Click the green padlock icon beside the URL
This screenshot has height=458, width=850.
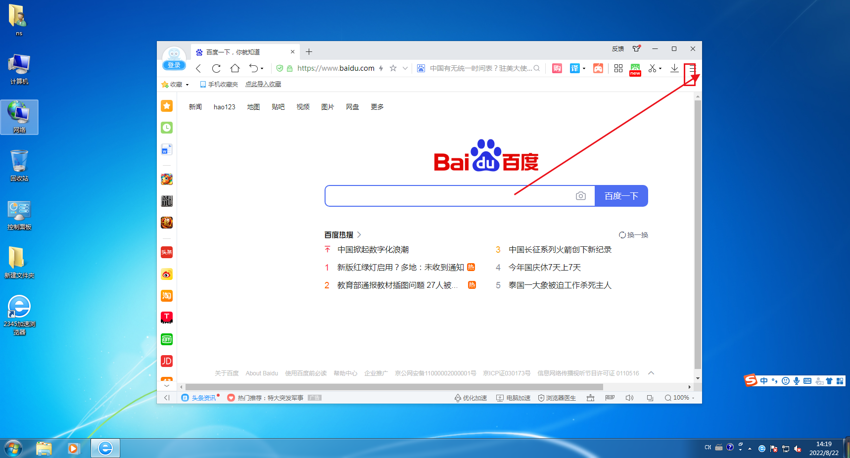289,68
